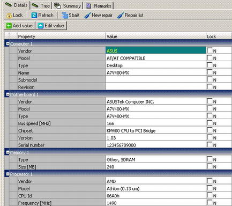
Task: Click the Sbalit toolbar label
Action: click(x=74, y=15)
